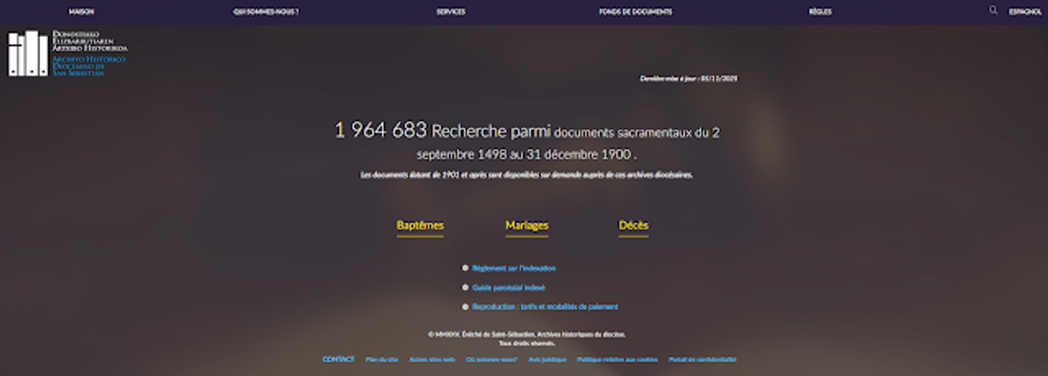Select SERVICES in the top navigation

point(451,12)
